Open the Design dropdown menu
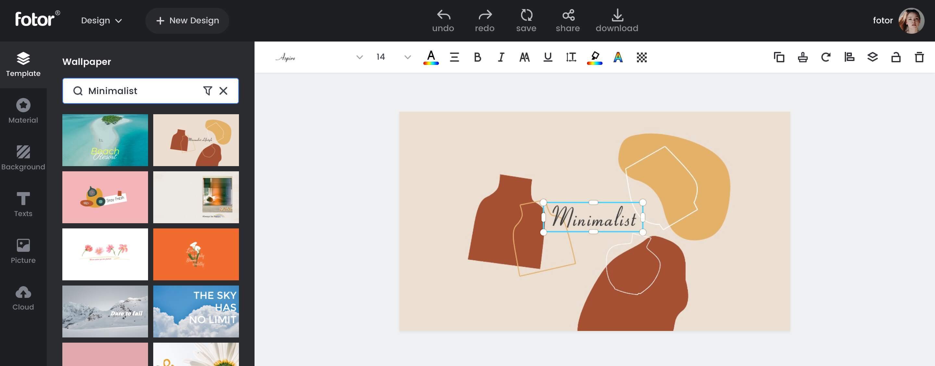This screenshot has height=366, width=935. (x=101, y=21)
